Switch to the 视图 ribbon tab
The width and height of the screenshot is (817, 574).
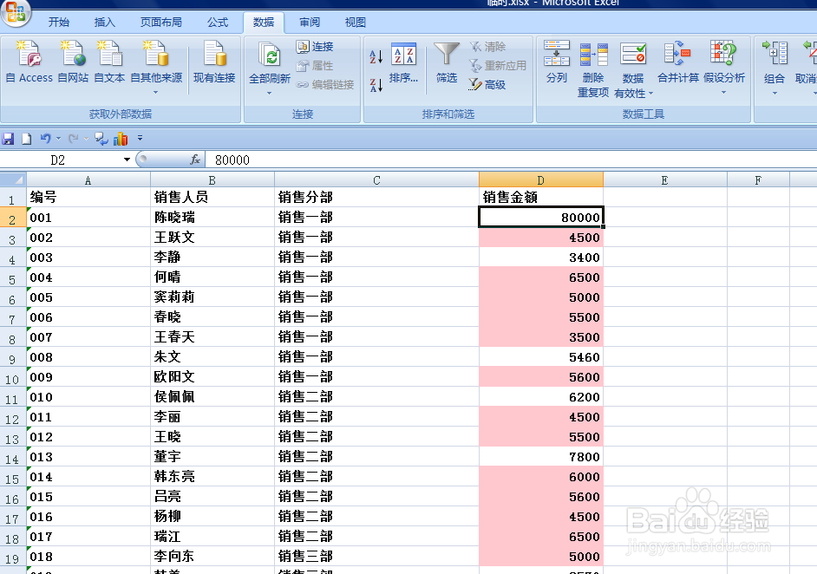354,22
